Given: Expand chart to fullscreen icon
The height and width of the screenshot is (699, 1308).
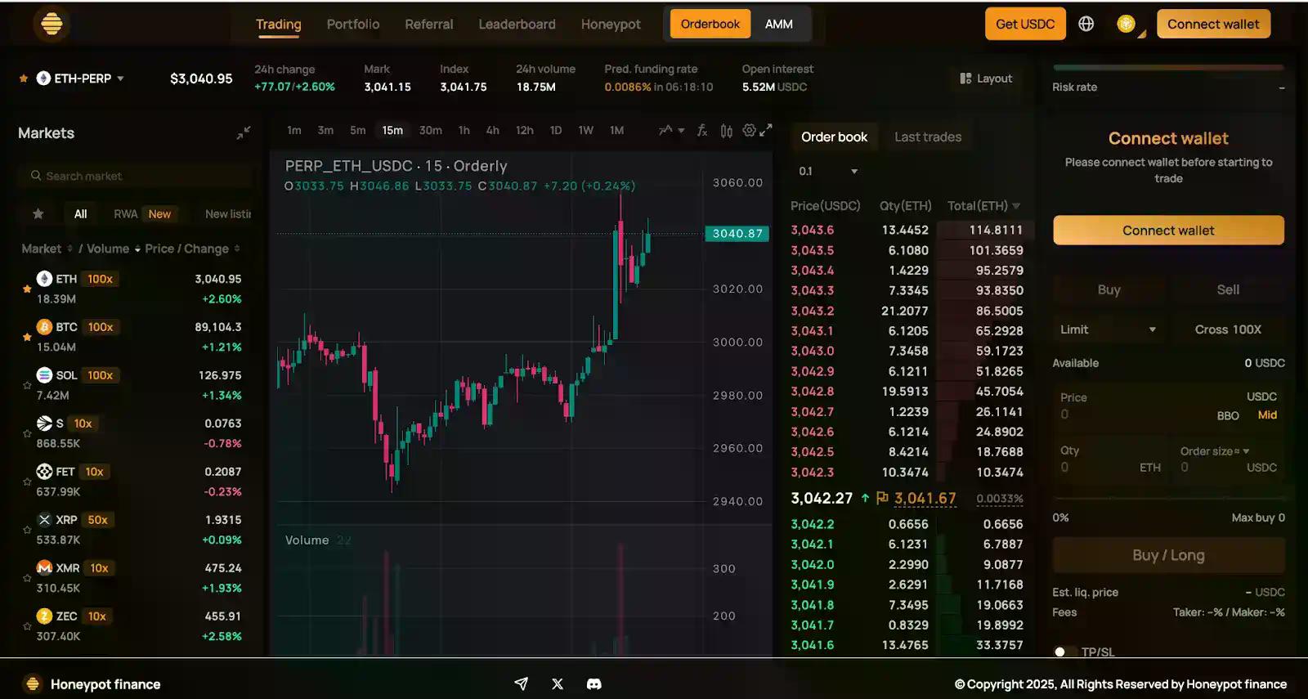Looking at the screenshot, I should pos(766,130).
